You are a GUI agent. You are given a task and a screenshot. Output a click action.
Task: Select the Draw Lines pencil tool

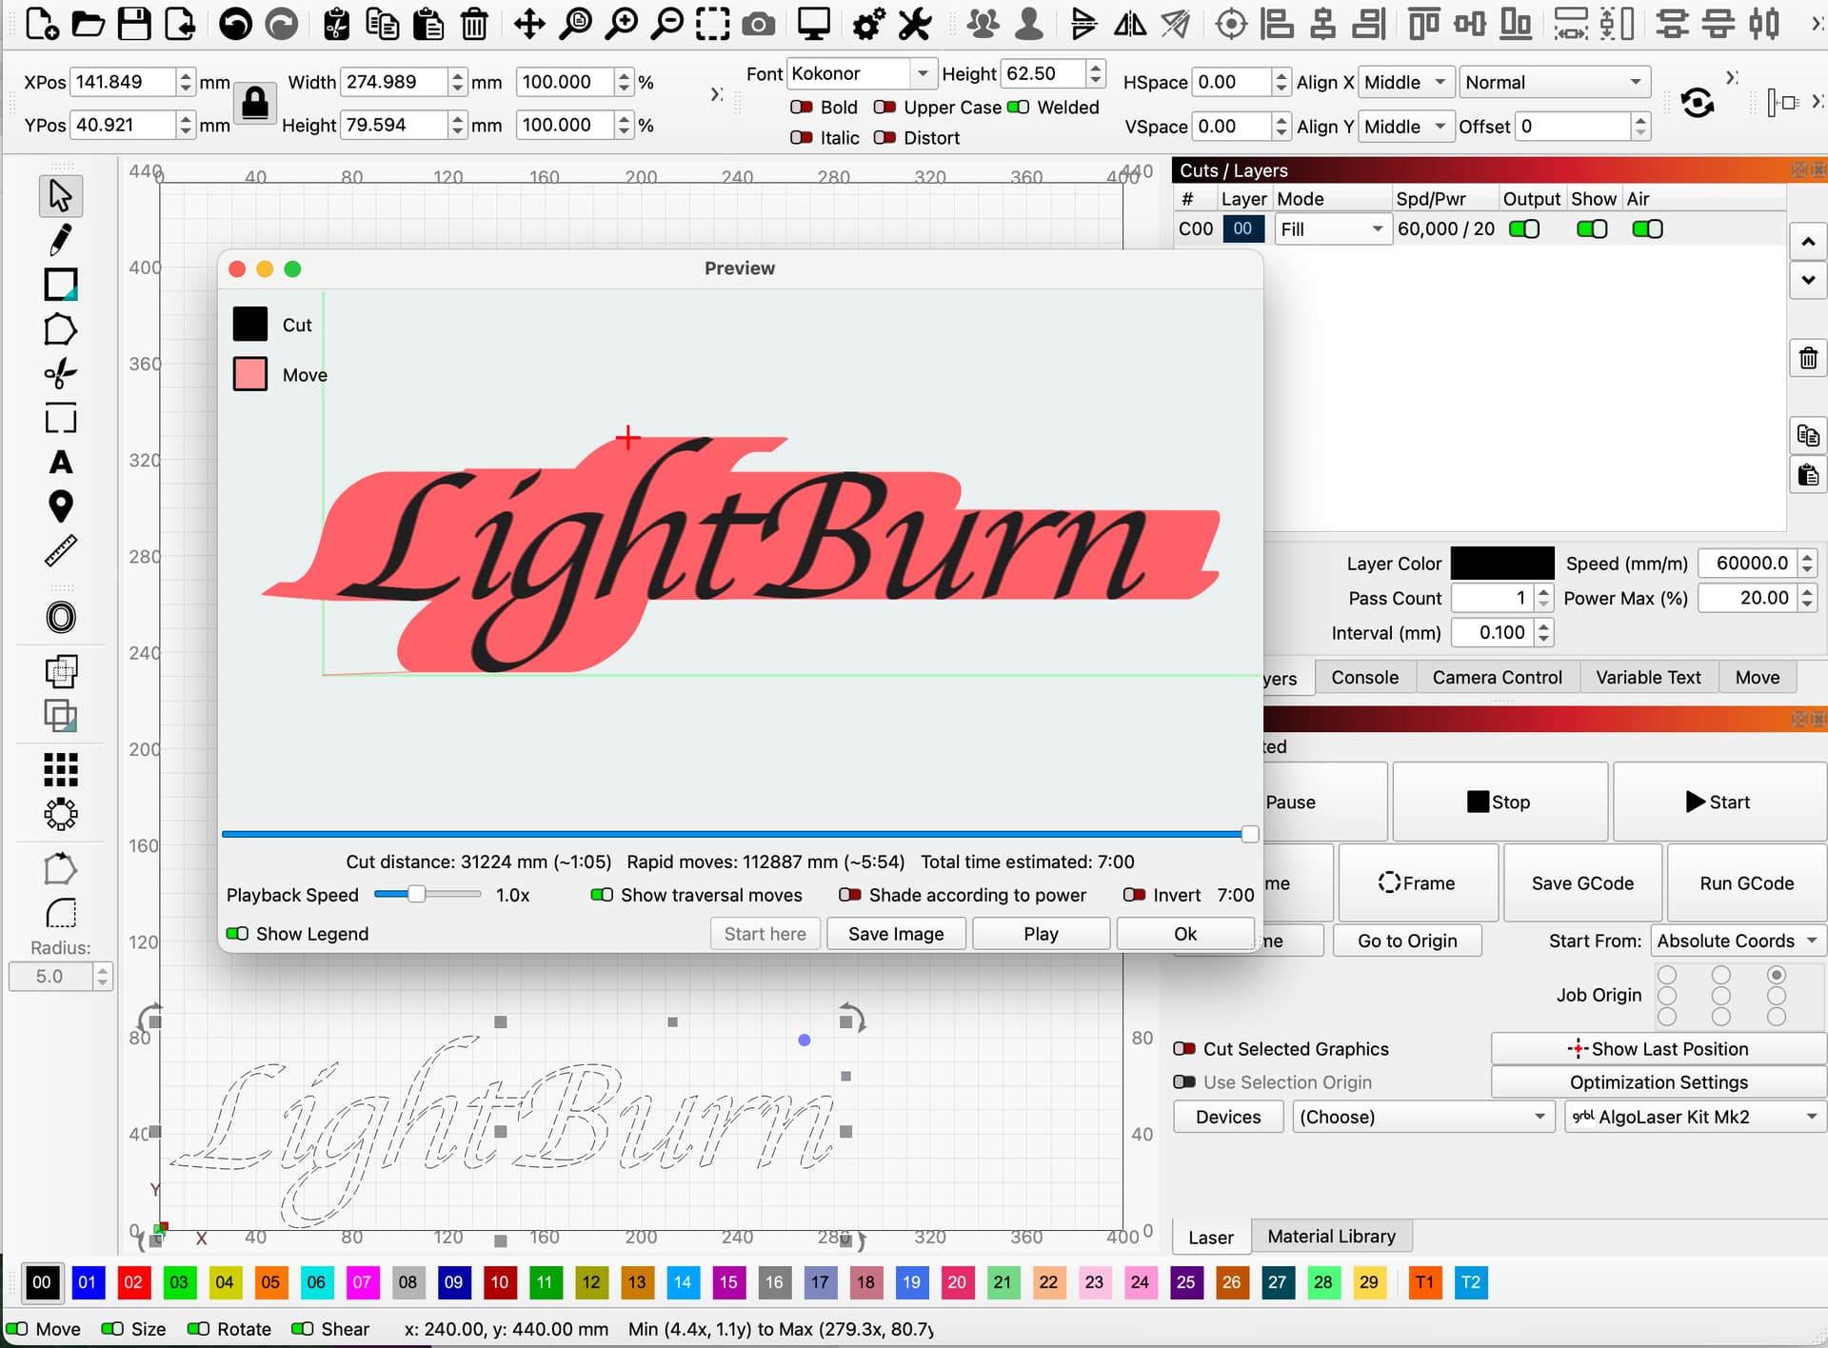coord(60,240)
